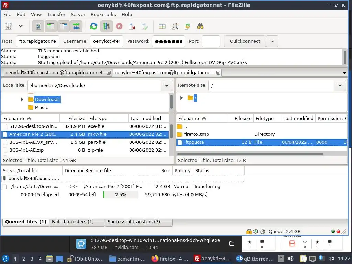Toggle transfer queue display
This screenshot has width=352, height=264.
(x=76, y=26)
